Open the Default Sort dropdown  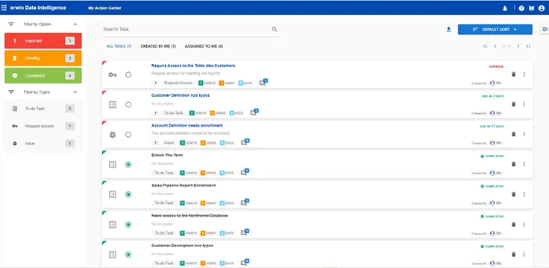495,29
